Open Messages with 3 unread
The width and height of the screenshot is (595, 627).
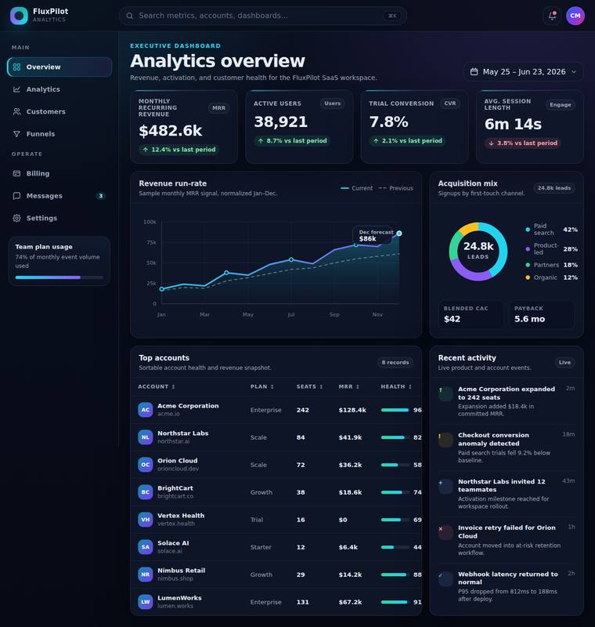59,196
